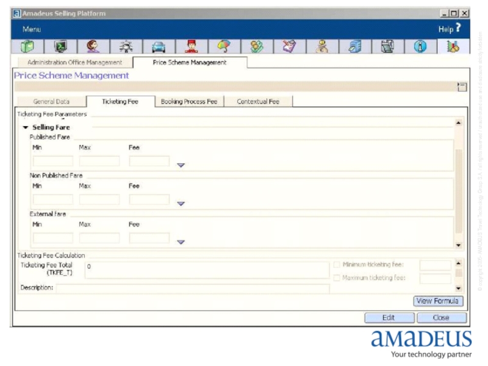Click the External Fare Fee field
The height and width of the screenshot is (366, 488).
click(149, 238)
